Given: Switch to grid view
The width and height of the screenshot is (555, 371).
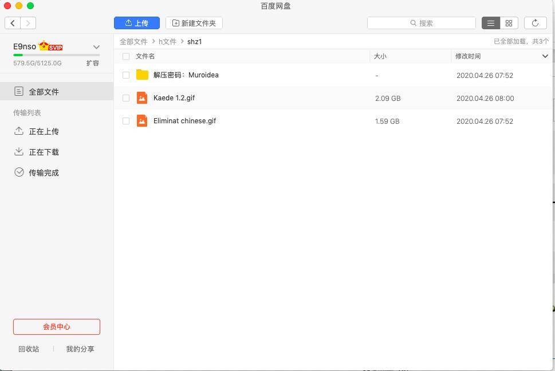Looking at the screenshot, I should tap(509, 23).
